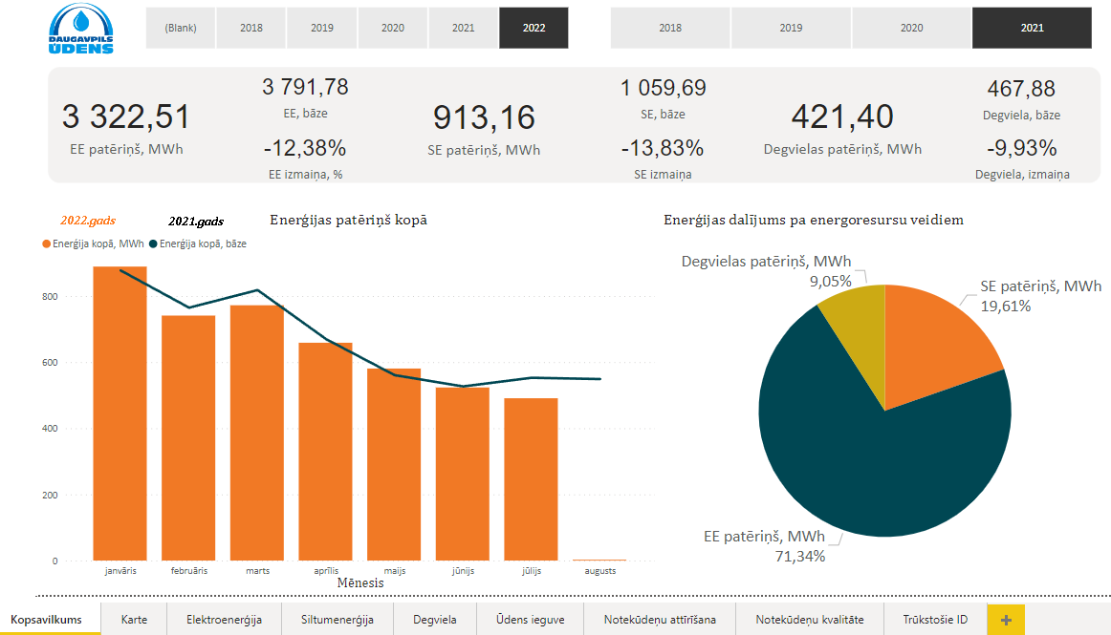Switch to Notekūdeņu kvalitāte tab
The width and height of the screenshot is (1111, 635).
click(x=809, y=620)
